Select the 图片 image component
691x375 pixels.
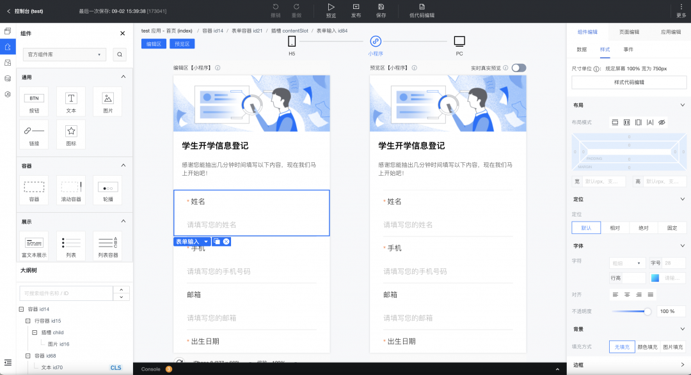[x=108, y=102]
